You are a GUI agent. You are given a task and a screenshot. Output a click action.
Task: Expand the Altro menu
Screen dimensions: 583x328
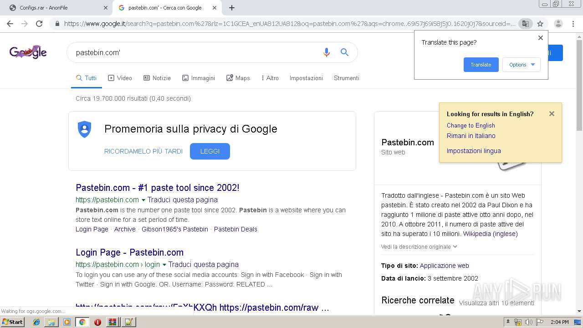(270, 78)
